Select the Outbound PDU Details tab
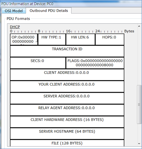The image size is (142, 149). [x=49, y=11]
